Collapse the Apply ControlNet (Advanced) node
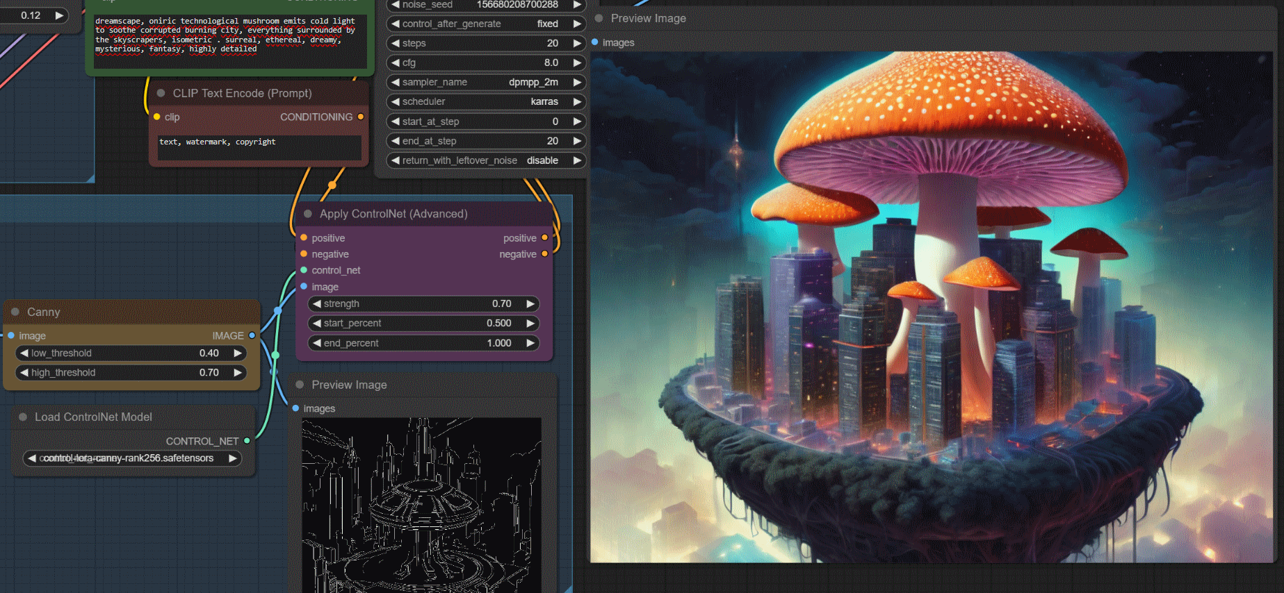Screen dimensions: 1284x593 point(308,214)
